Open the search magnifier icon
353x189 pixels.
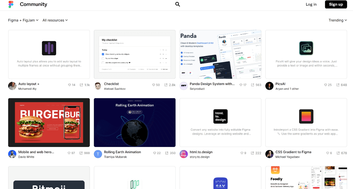(178, 4)
